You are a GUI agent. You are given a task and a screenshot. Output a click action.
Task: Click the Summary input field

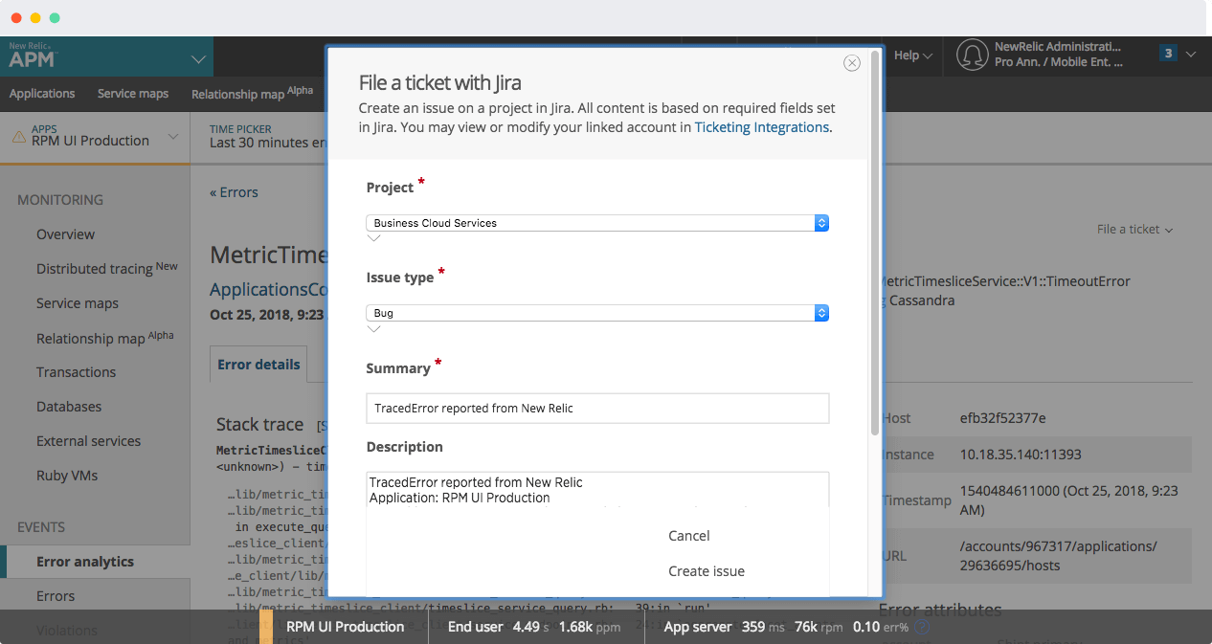[x=597, y=408]
